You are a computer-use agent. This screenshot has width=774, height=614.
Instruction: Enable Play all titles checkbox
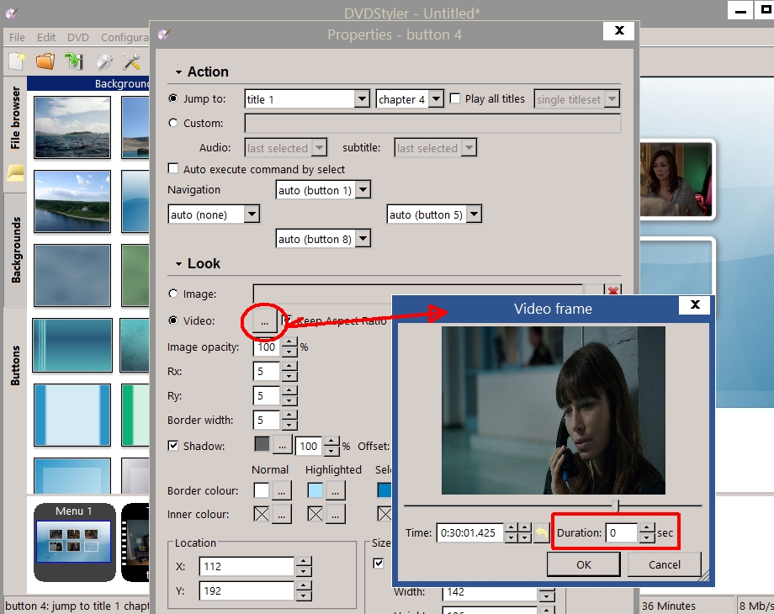pos(455,98)
